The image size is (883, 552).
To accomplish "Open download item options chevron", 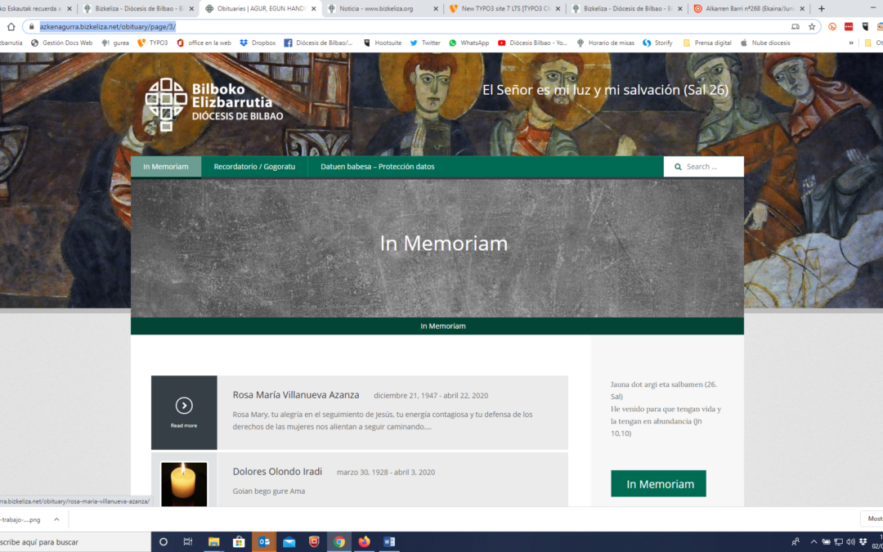I will (56, 519).
